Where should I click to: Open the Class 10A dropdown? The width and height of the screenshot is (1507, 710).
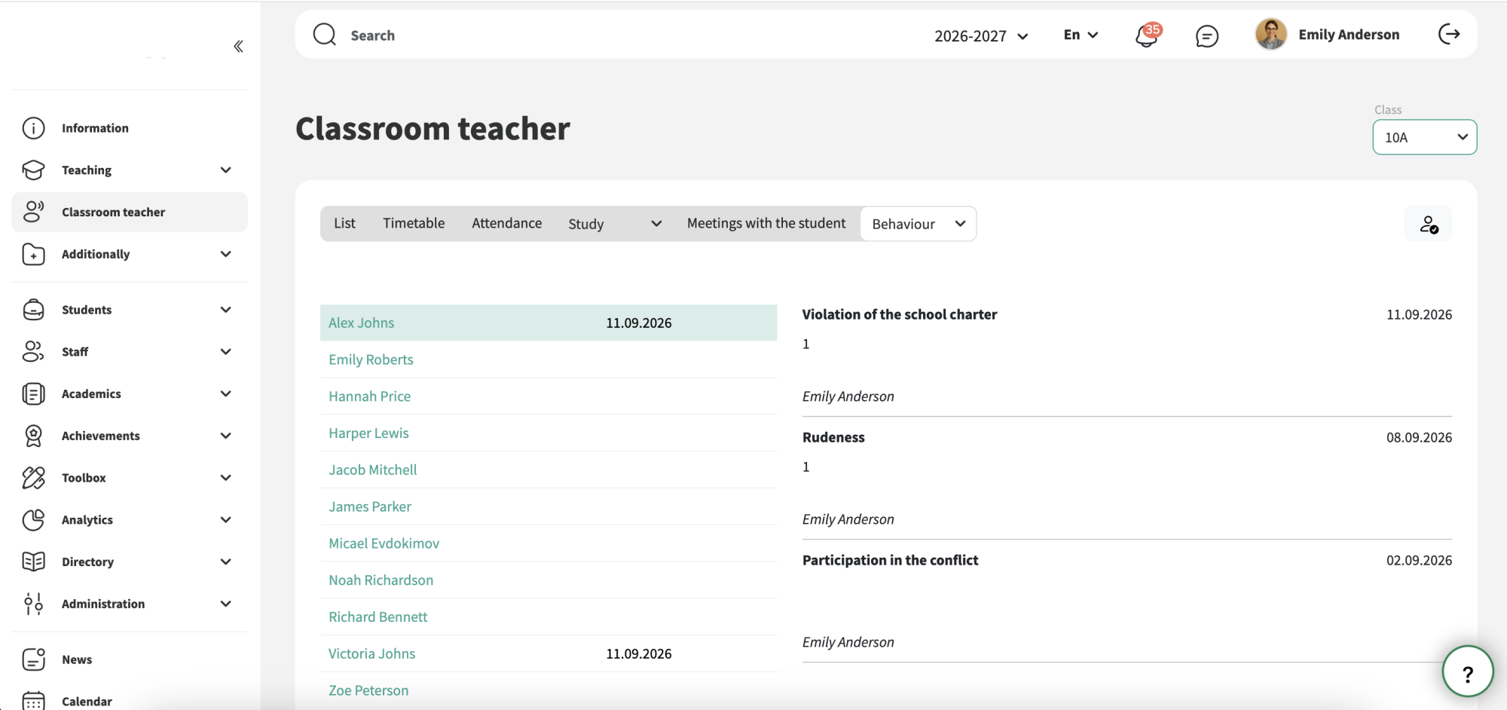[x=1425, y=137]
